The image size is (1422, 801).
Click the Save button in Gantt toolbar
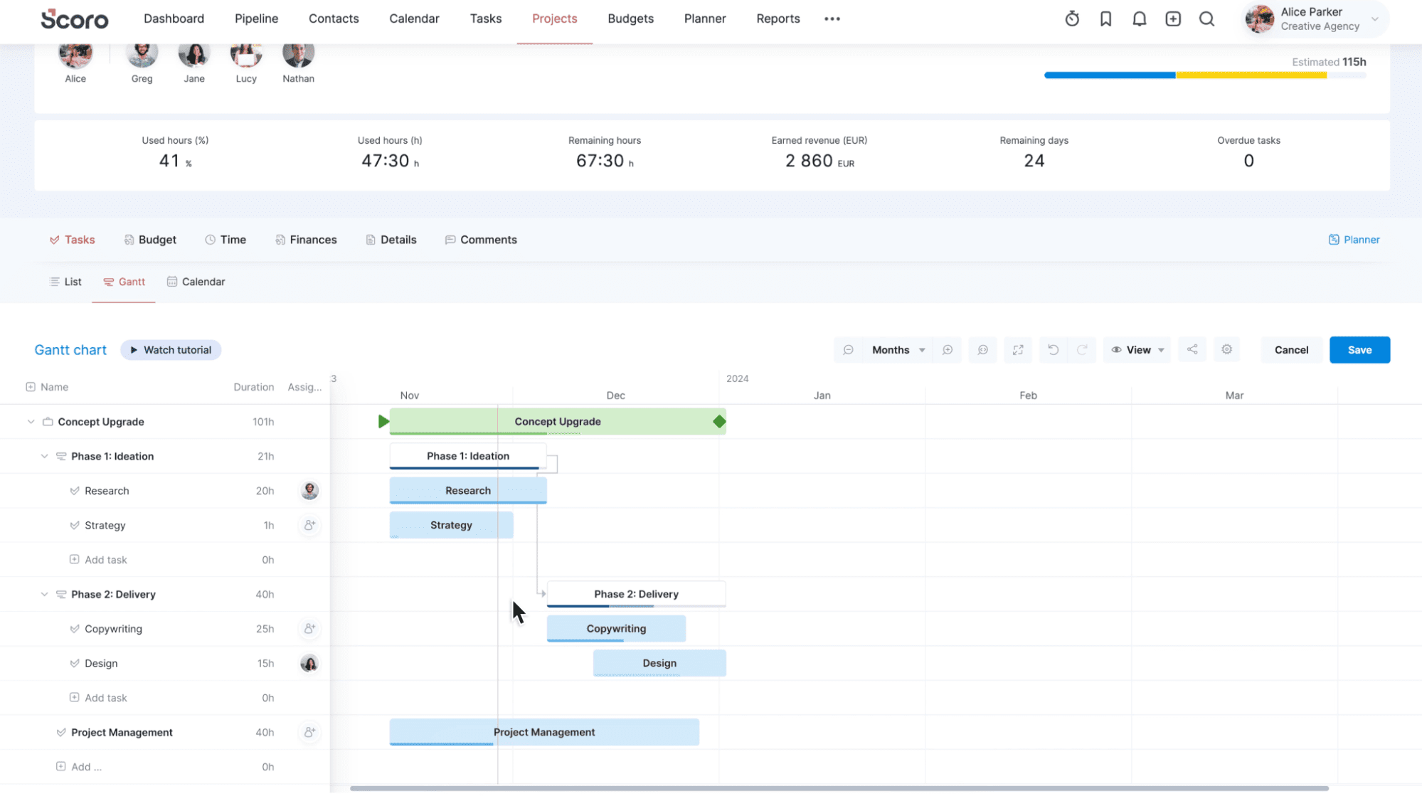(x=1359, y=350)
